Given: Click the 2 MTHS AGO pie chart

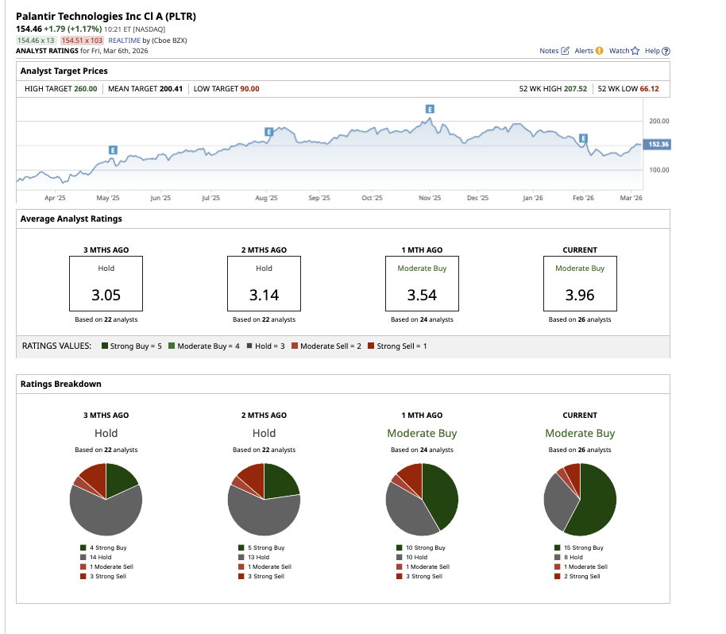Looking at the screenshot, I should pos(264,500).
